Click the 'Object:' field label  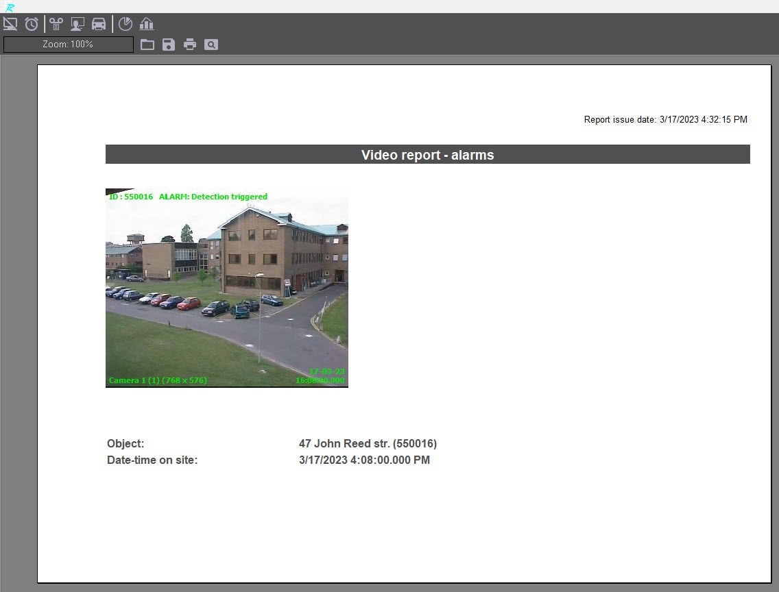[125, 443]
